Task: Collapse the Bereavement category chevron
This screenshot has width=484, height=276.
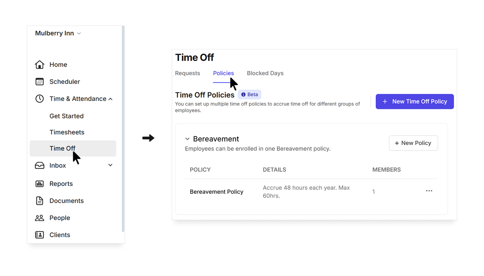Action: 187,139
